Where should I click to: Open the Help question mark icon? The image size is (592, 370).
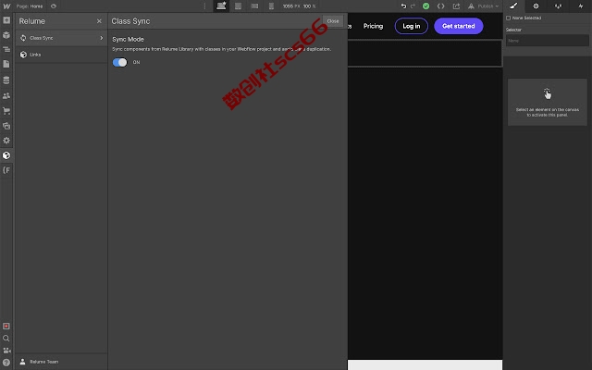[x=6, y=363]
